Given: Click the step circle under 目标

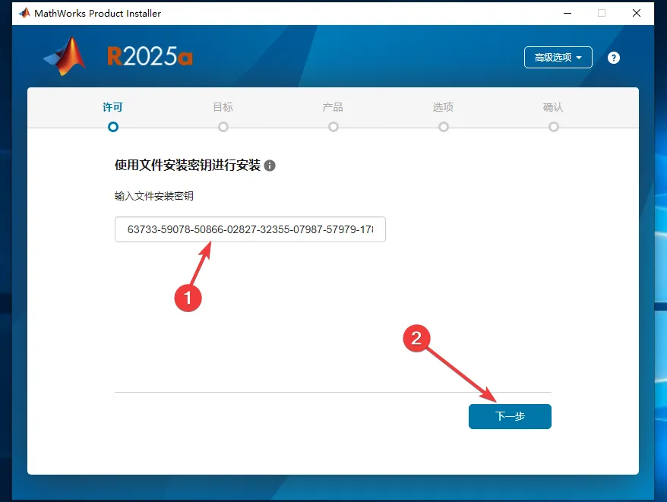Looking at the screenshot, I should tap(223, 127).
